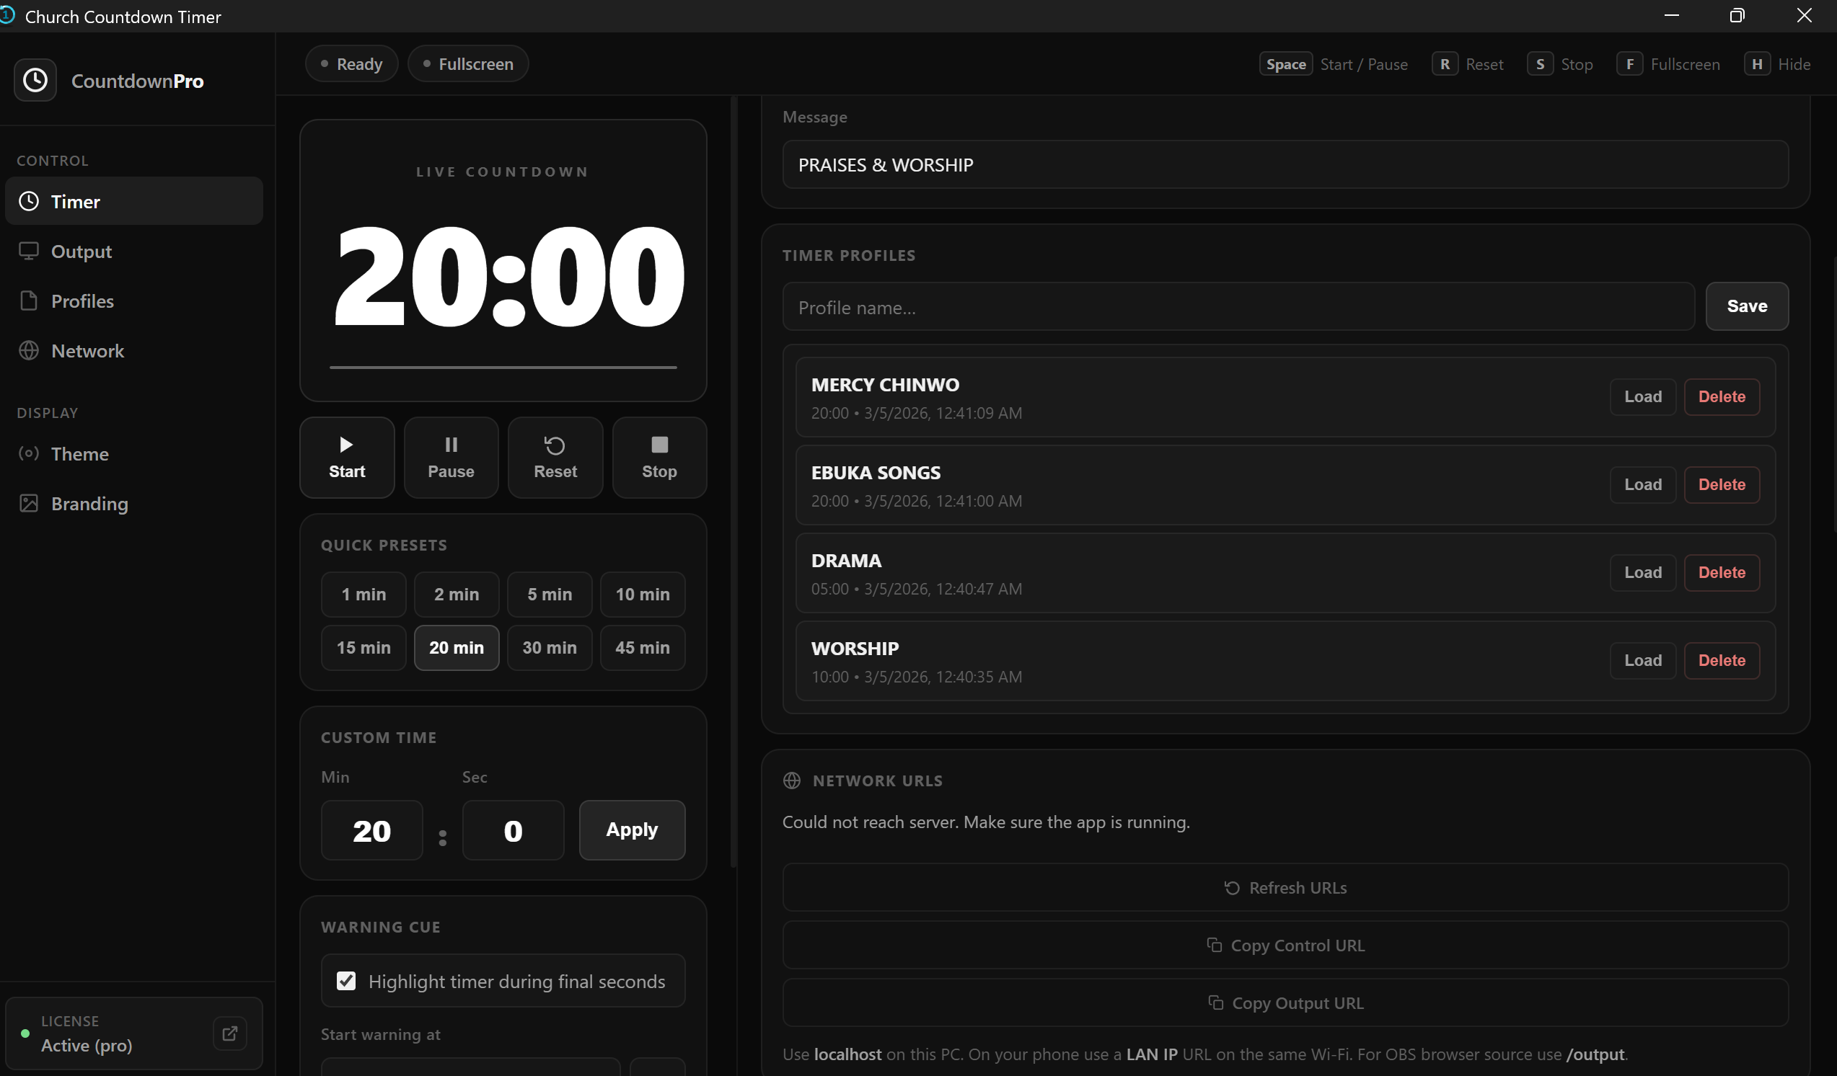The height and width of the screenshot is (1076, 1837).
Task: Load the MERCY CHINWO profile
Action: [1642, 396]
